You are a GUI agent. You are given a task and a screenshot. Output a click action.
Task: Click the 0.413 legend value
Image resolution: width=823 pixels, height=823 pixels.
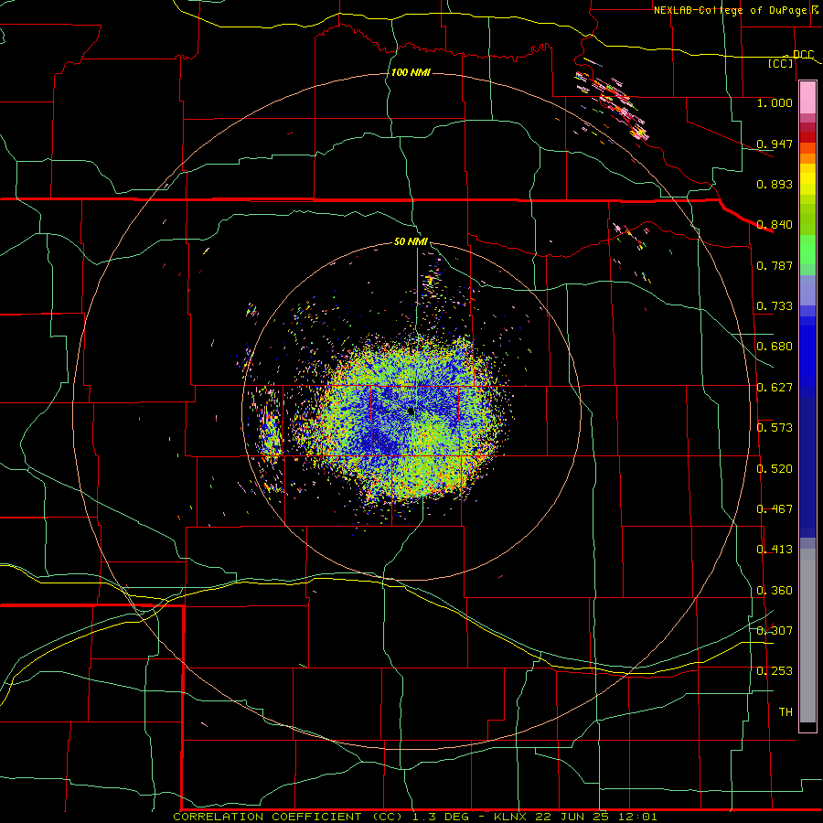coord(775,550)
